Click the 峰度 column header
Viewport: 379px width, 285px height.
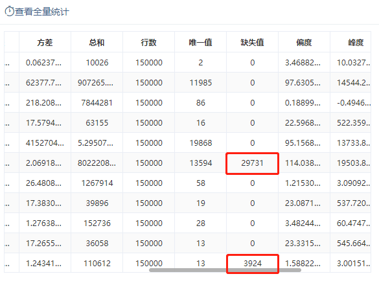[x=356, y=42]
